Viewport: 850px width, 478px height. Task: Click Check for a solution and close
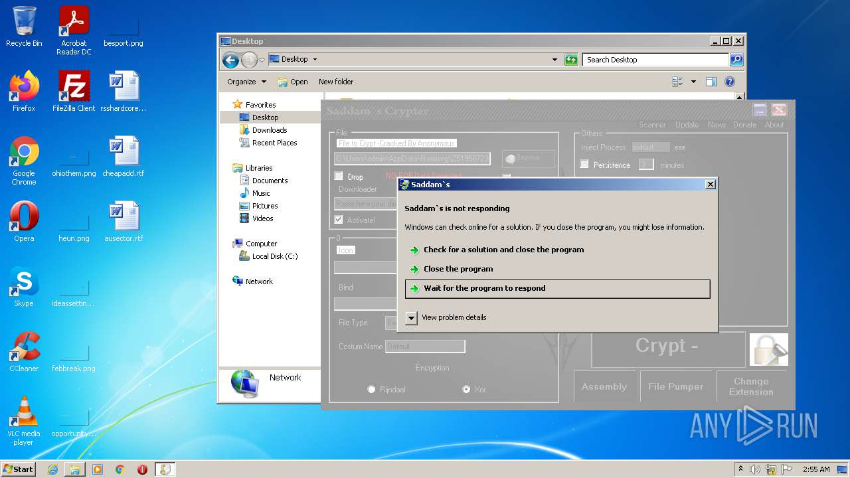[557, 250]
